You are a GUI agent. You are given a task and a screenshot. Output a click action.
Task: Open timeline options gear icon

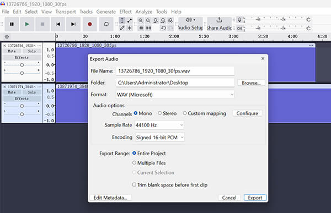point(7,37)
